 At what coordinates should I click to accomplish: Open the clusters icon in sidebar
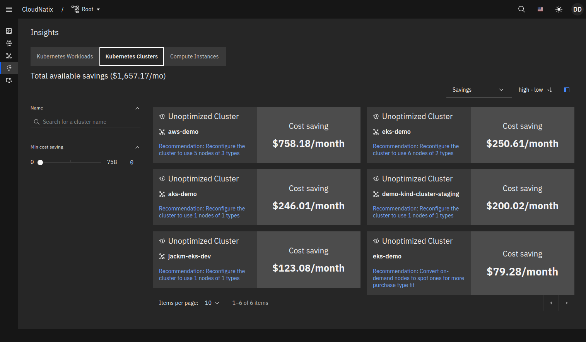(x=9, y=56)
